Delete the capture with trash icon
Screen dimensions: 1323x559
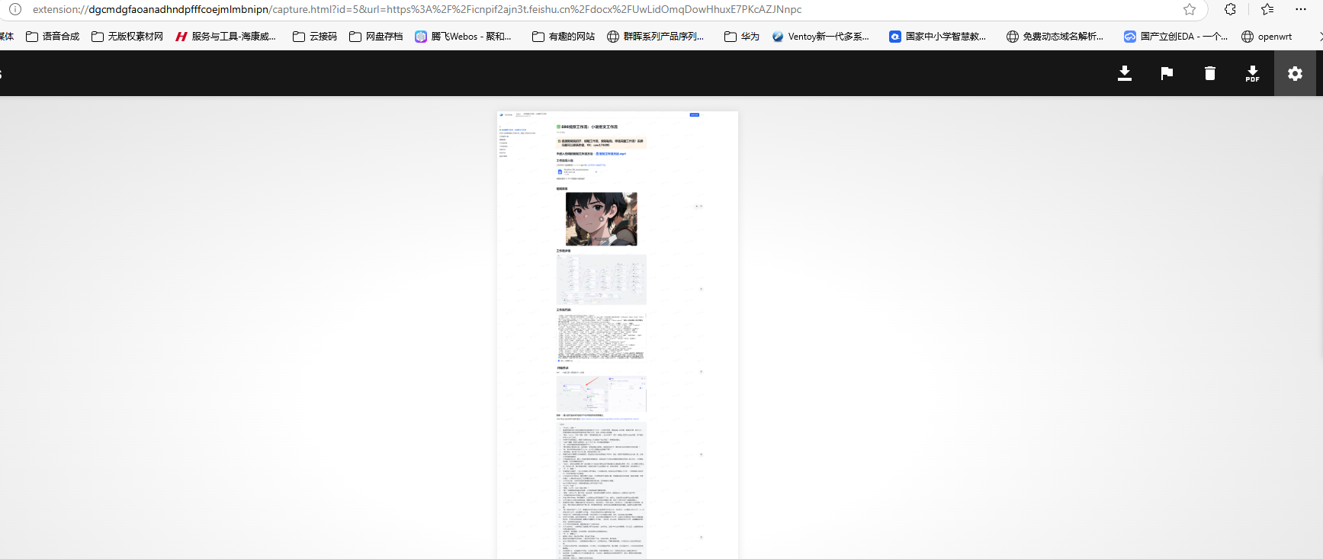coord(1209,73)
